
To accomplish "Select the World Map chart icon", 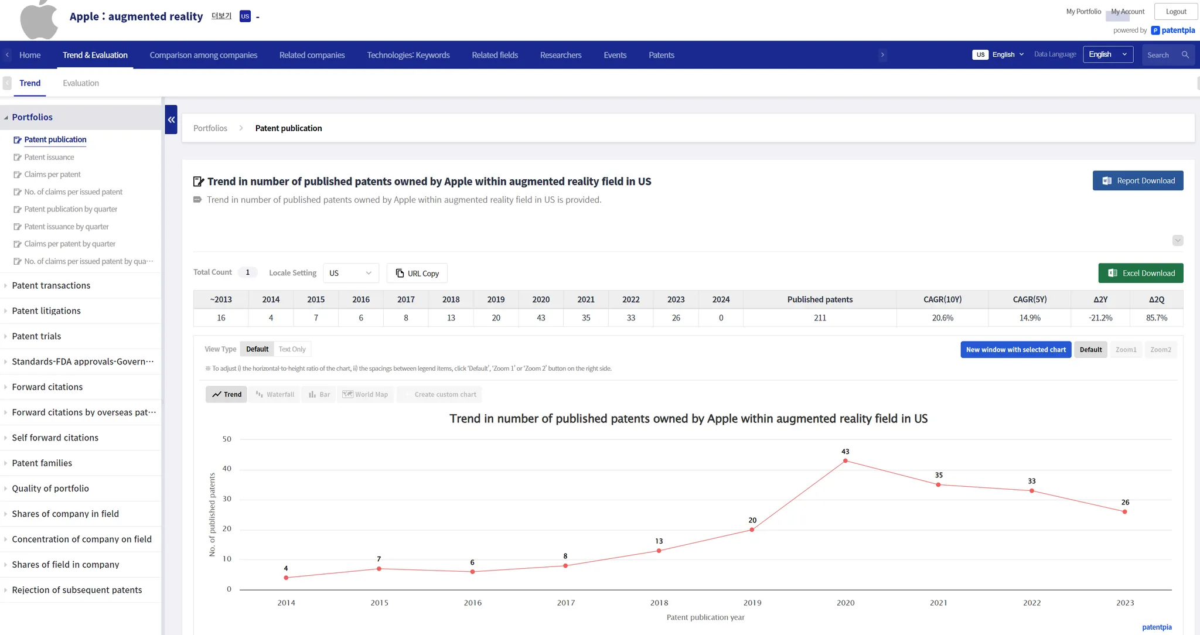I will coord(365,394).
